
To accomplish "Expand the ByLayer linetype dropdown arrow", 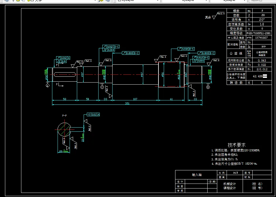I will tap(206, 1).
